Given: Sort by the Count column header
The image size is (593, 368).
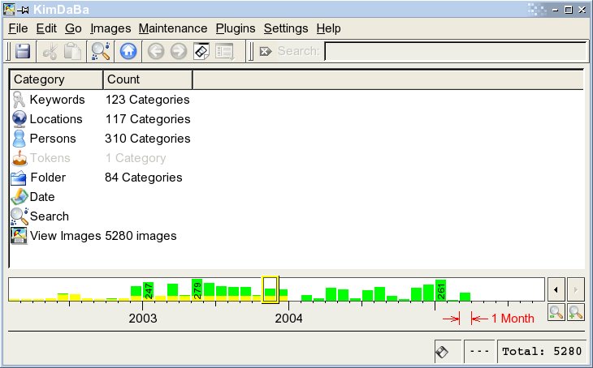Looking at the screenshot, I should click(148, 79).
